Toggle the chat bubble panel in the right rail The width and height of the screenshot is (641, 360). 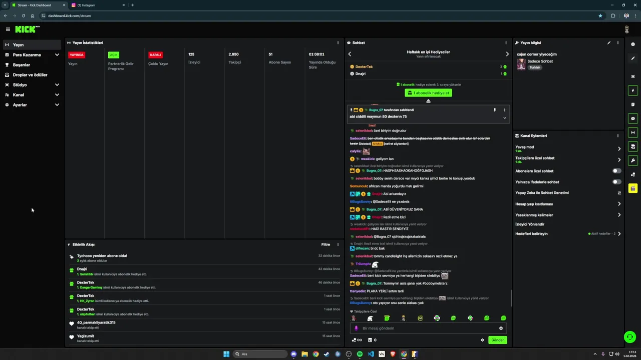pos(633,118)
